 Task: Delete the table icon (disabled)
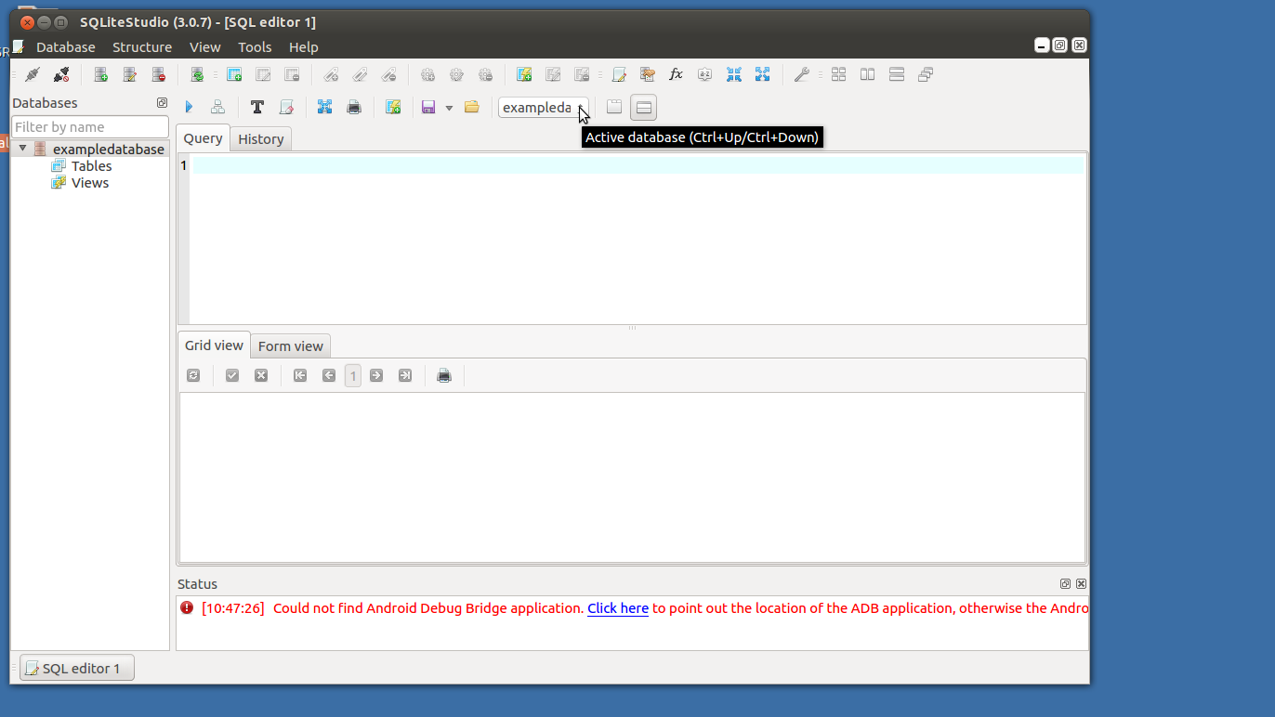292,74
